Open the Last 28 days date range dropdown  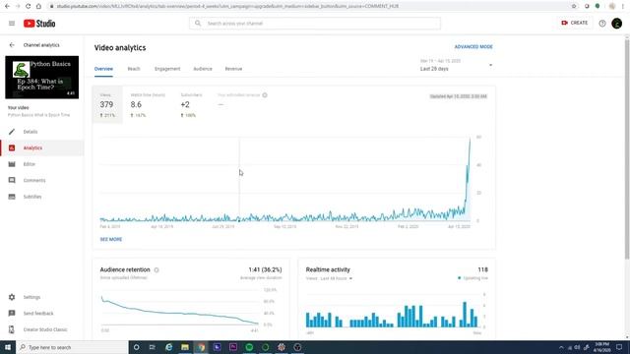tap(456, 65)
